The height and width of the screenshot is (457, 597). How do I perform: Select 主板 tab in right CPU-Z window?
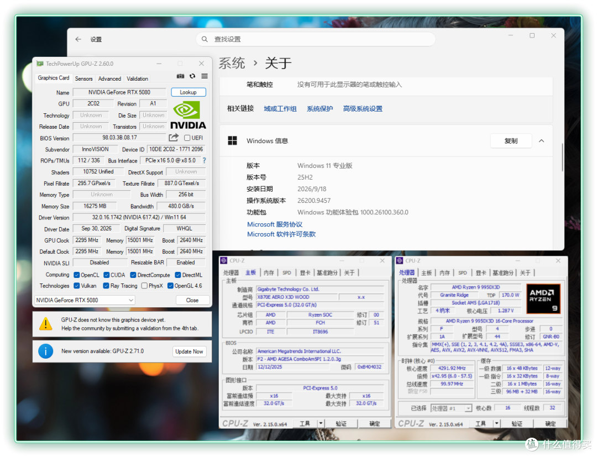pos(426,272)
